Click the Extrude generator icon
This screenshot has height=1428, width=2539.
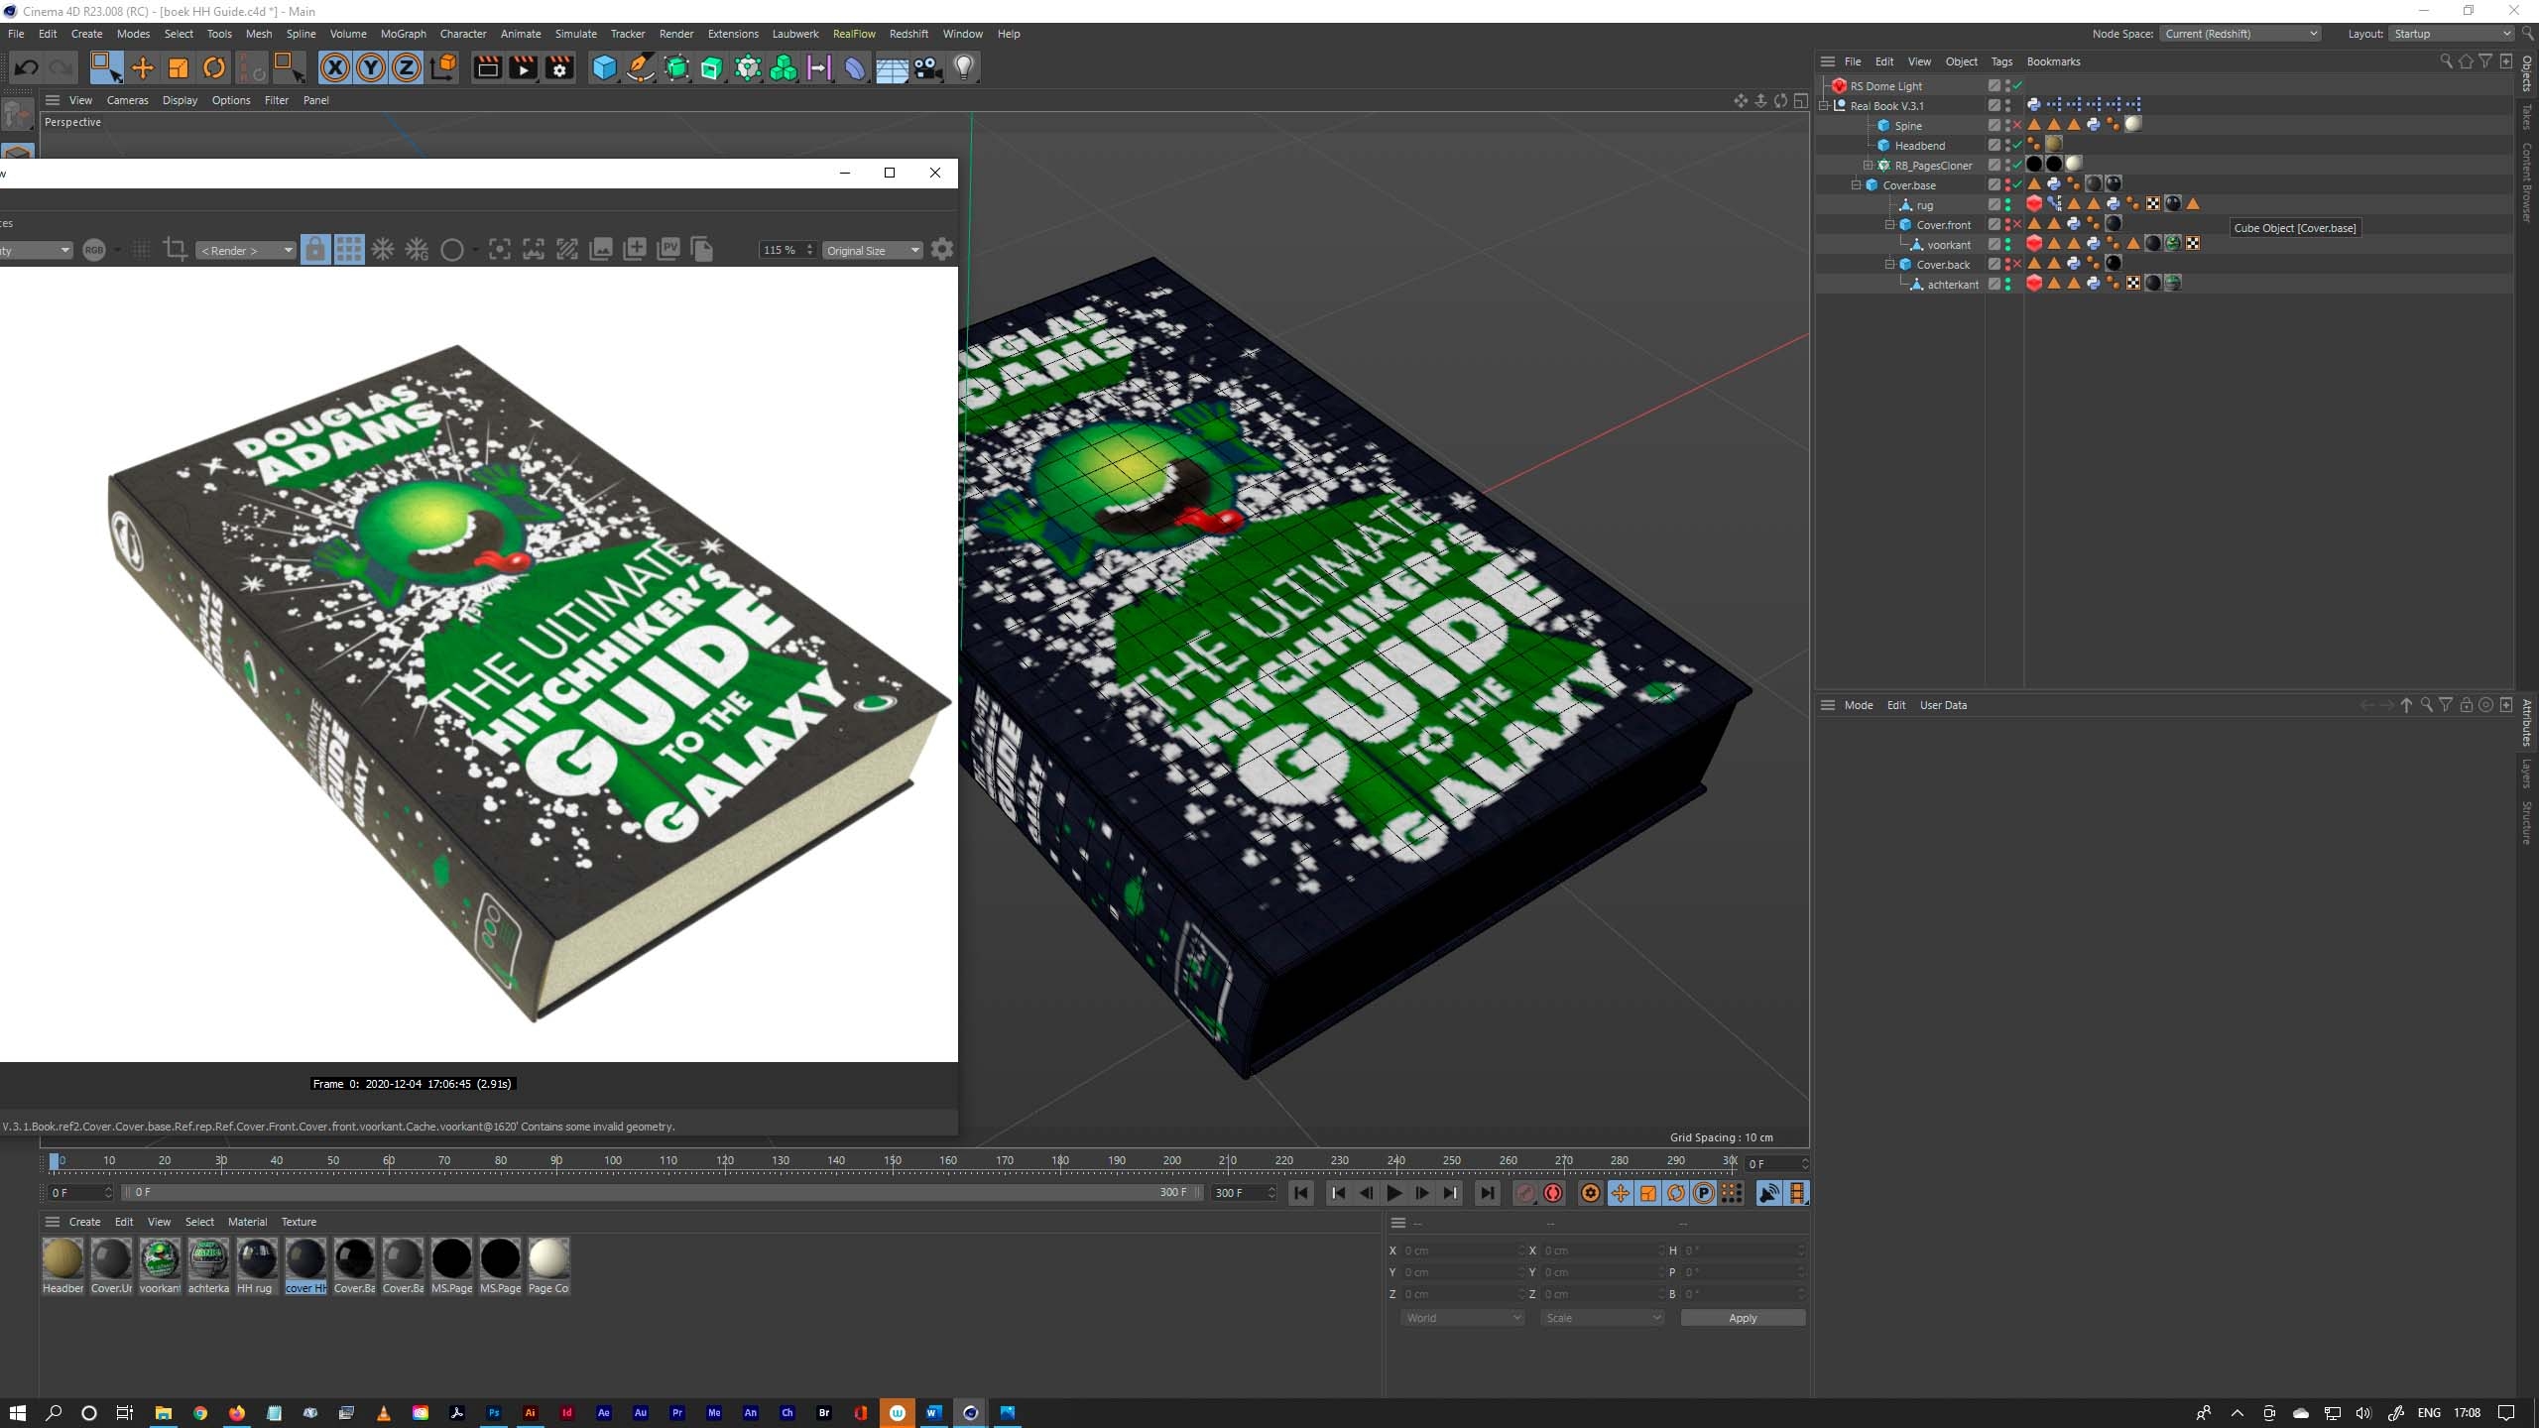(712, 67)
